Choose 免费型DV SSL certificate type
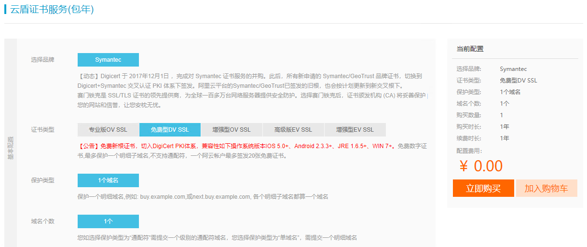Screen dimensions: 587x247 [x=170, y=130]
